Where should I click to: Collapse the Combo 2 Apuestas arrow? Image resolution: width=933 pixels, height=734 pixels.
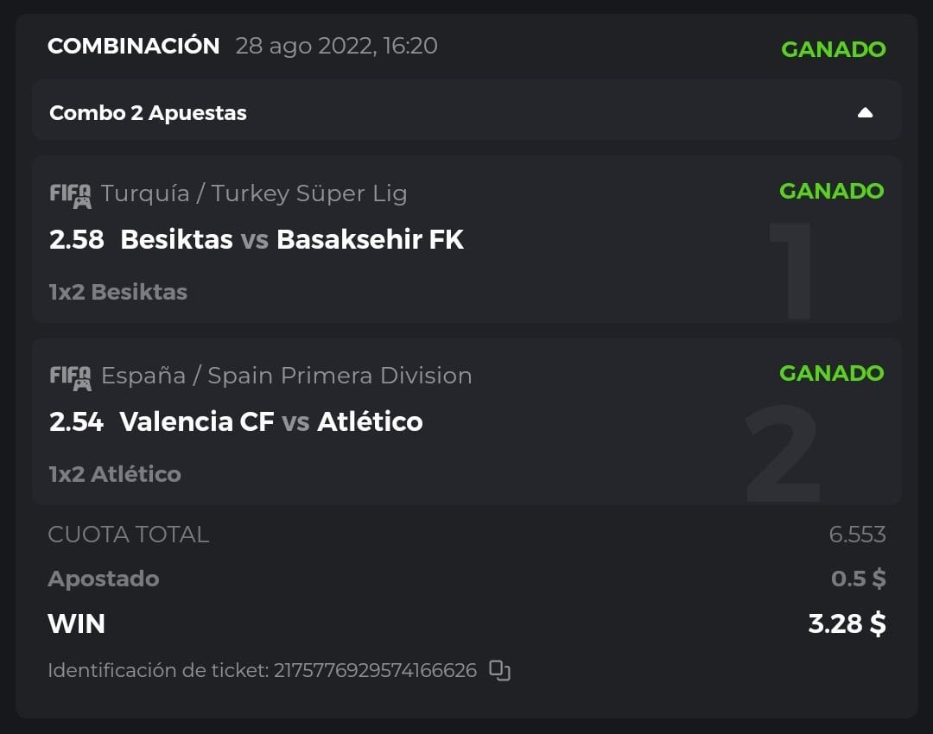point(865,113)
